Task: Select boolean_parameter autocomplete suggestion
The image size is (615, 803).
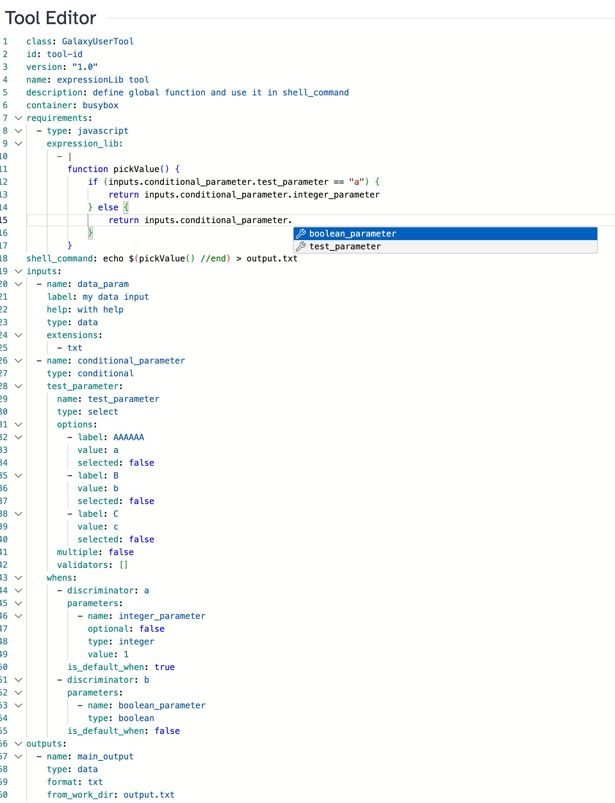Action: 353,233
